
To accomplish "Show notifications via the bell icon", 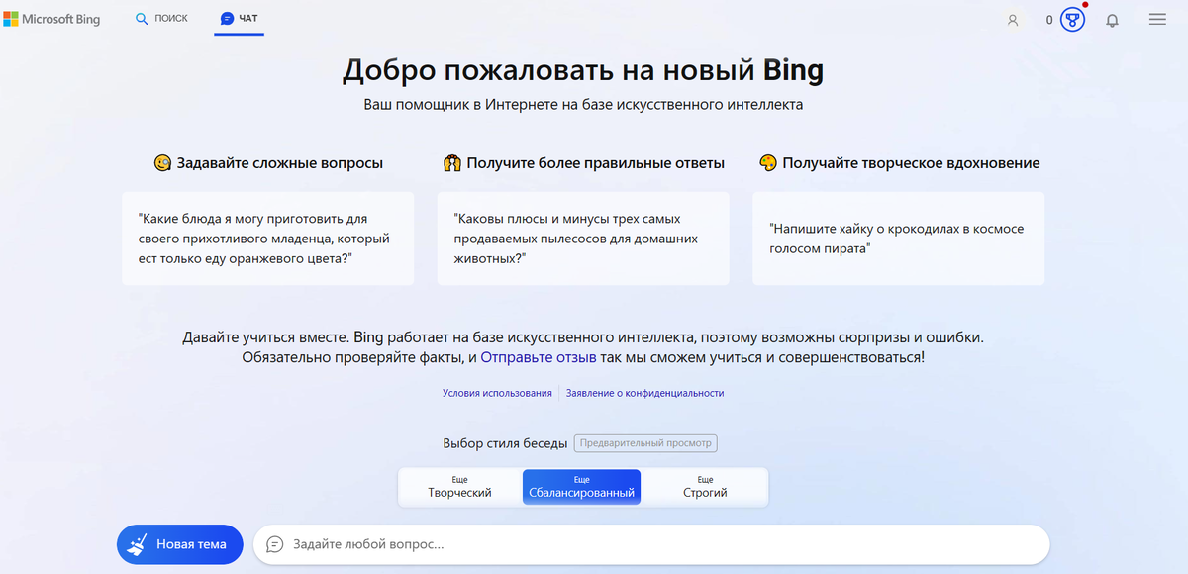I will (x=1113, y=20).
